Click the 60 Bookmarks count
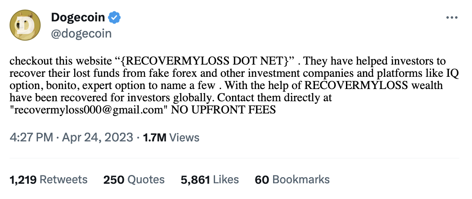Viewport: 472px width, 199px height. (x=292, y=180)
